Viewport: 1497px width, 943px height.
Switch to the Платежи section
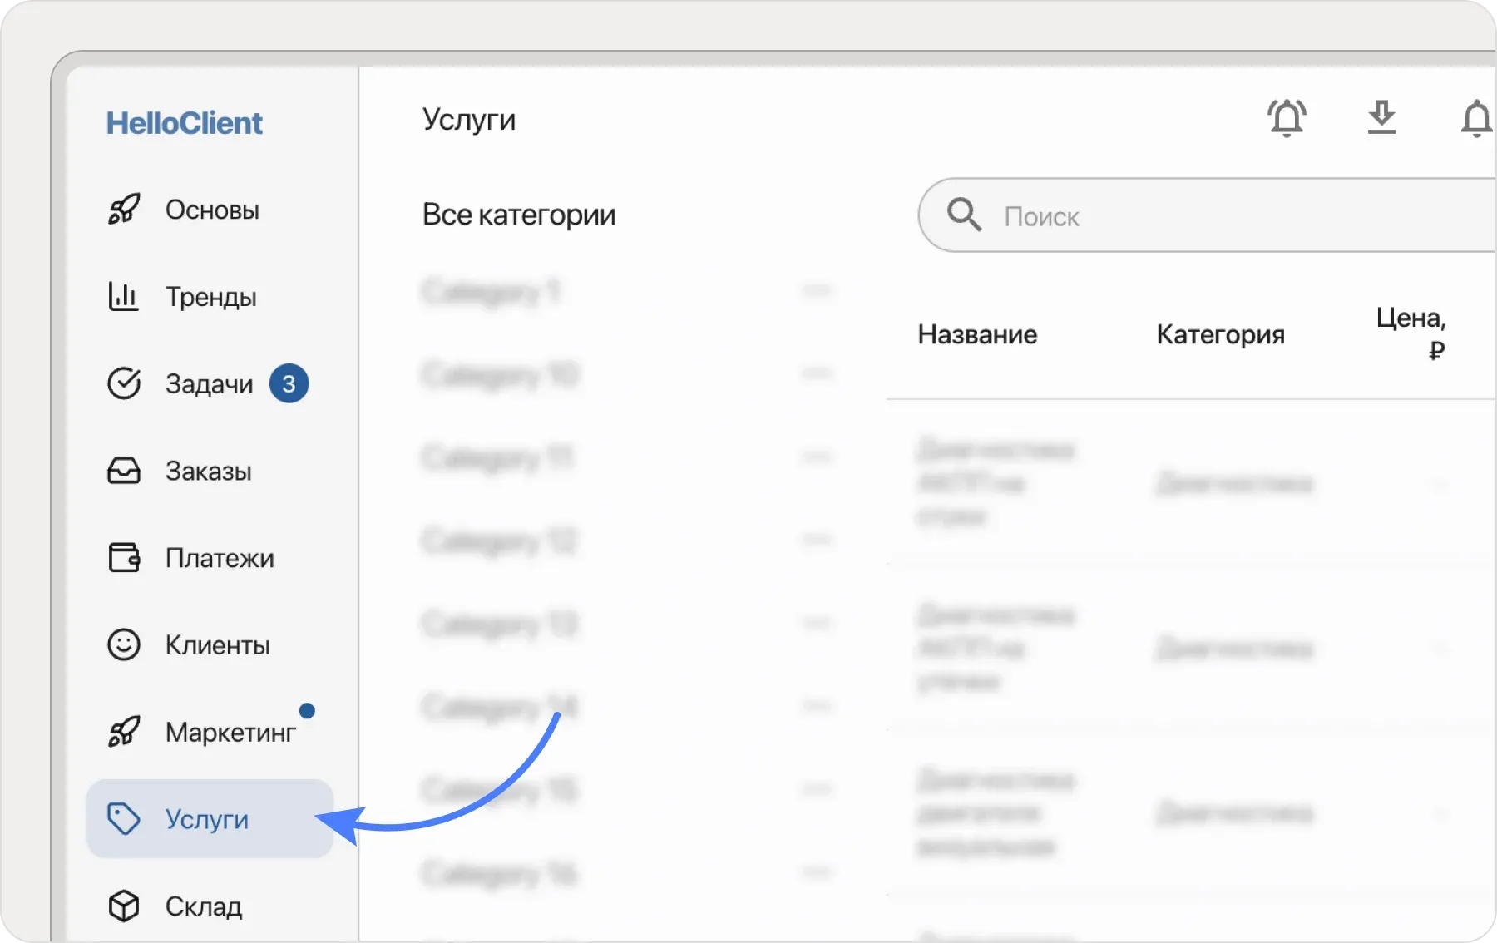point(220,558)
